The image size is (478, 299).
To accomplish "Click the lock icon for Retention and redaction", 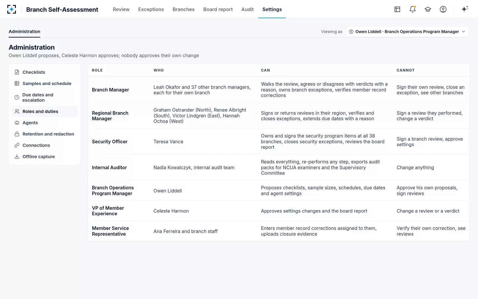I will click(x=17, y=134).
